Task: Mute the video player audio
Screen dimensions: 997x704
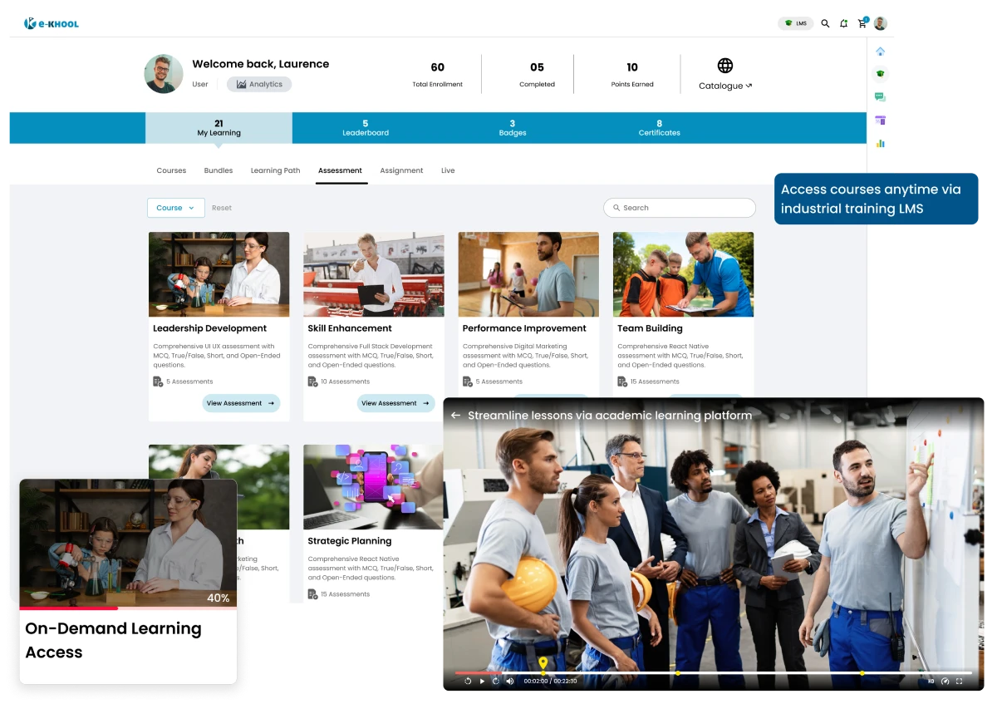Action: click(509, 682)
